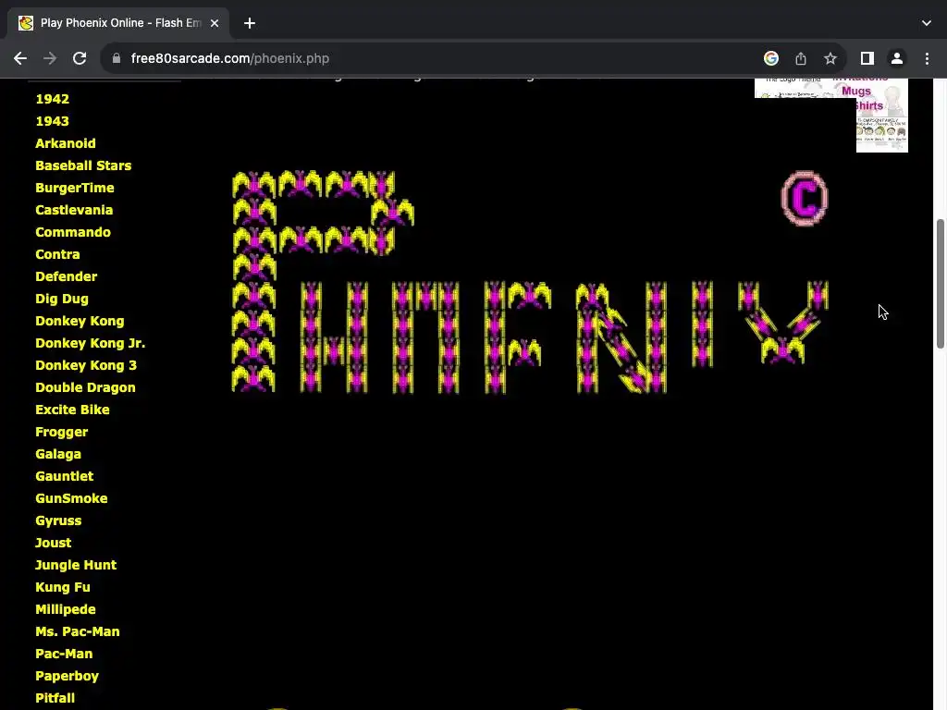Open the Double Dragon link

pos(85,387)
